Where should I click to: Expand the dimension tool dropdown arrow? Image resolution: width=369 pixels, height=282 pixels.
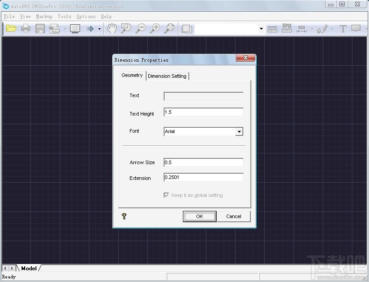tap(312, 29)
